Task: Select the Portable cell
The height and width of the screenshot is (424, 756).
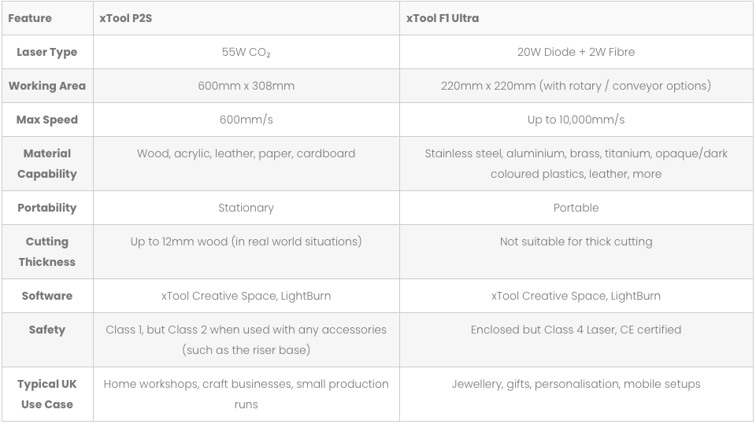Action: (576, 208)
